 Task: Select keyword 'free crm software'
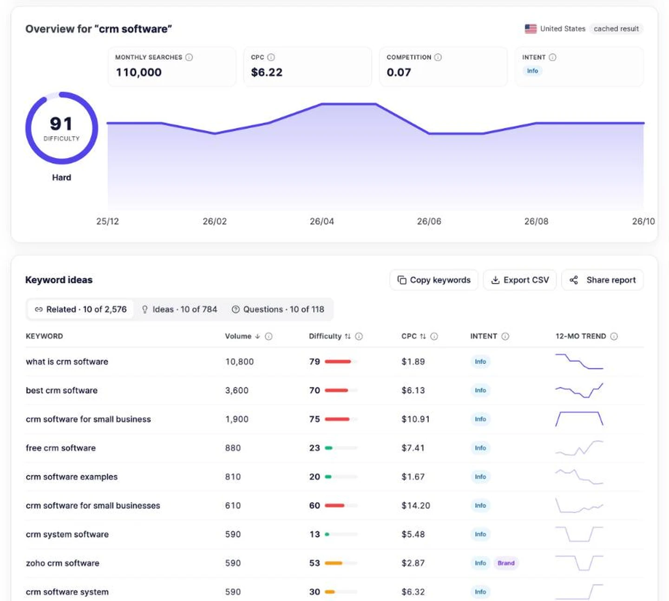(61, 448)
